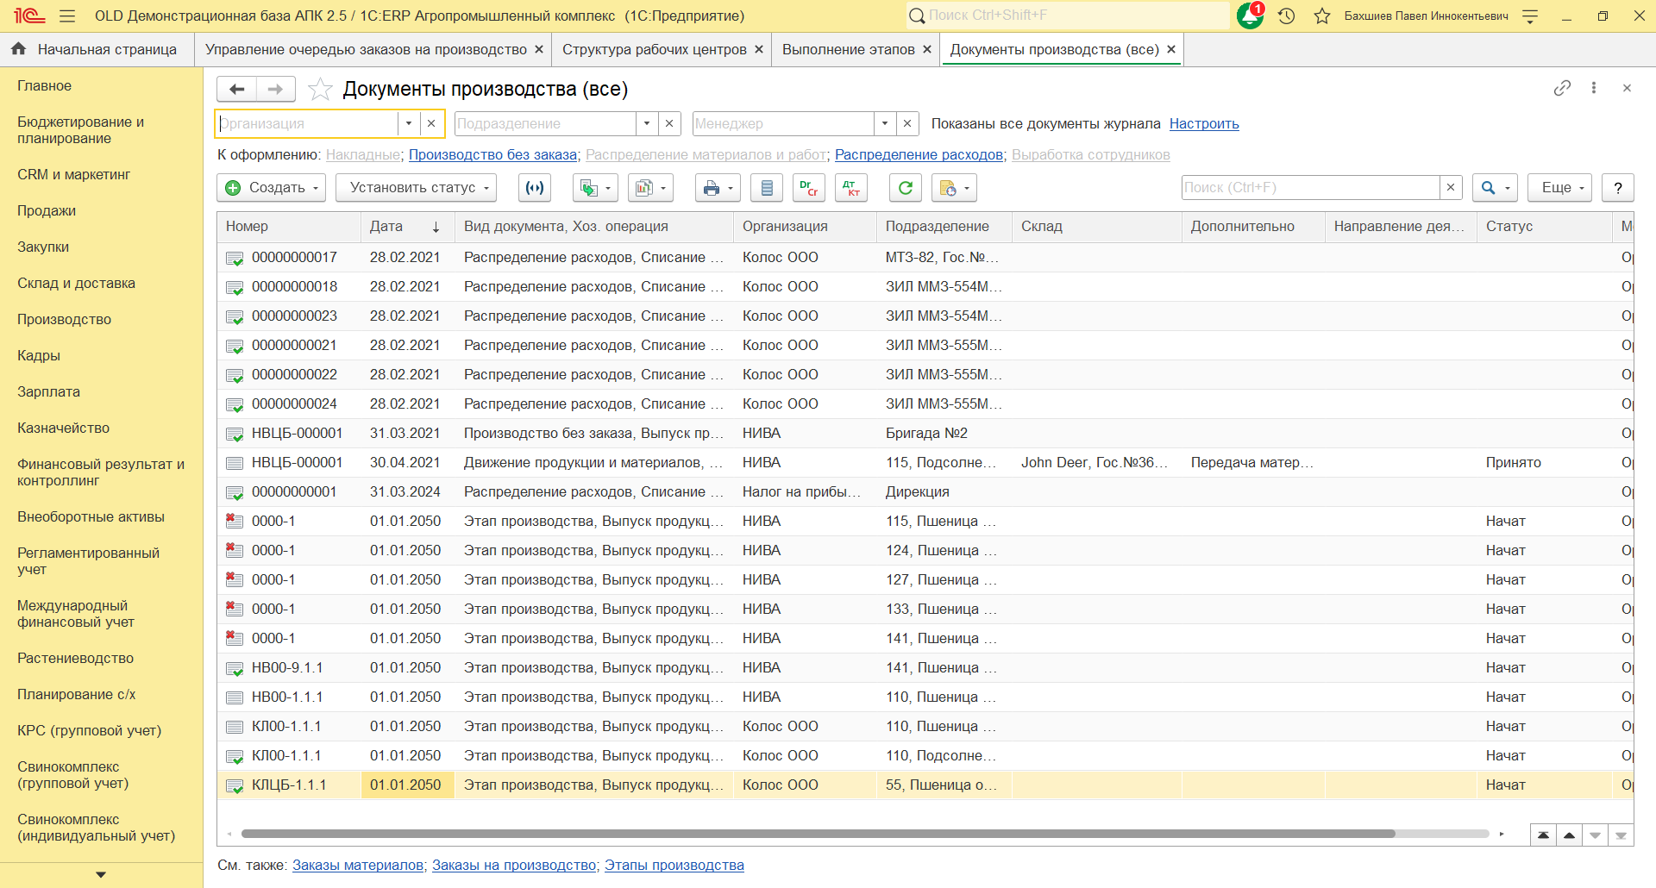Open the print icon menu
1656x888 pixels.
tap(718, 188)
